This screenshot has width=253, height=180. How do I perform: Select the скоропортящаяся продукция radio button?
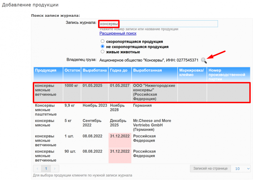tap(102, 41)
